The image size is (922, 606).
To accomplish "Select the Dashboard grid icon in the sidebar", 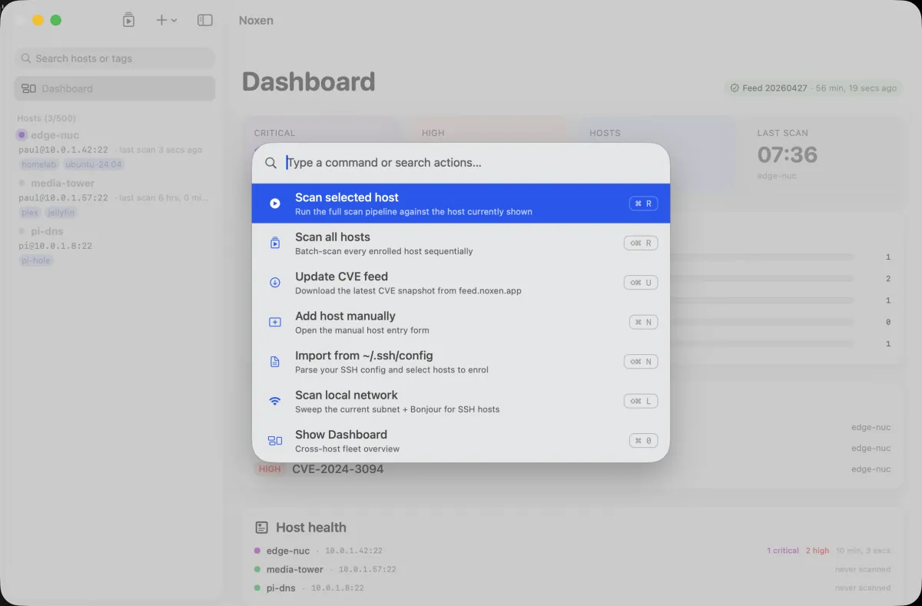I will pyautogui.click(x=28, y=88).
